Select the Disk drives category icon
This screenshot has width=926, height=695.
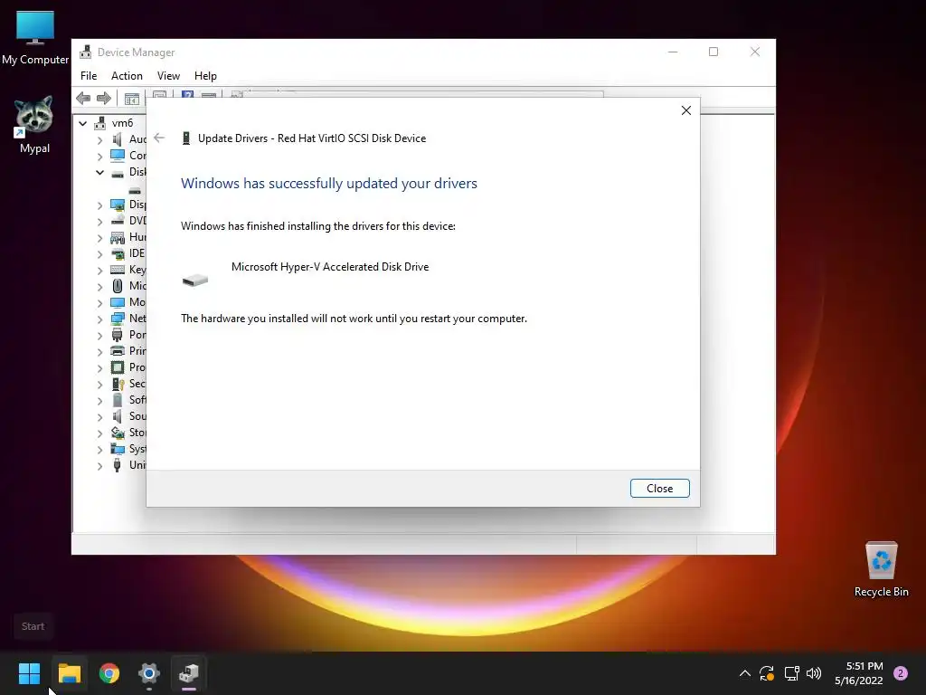click(118, 173)
